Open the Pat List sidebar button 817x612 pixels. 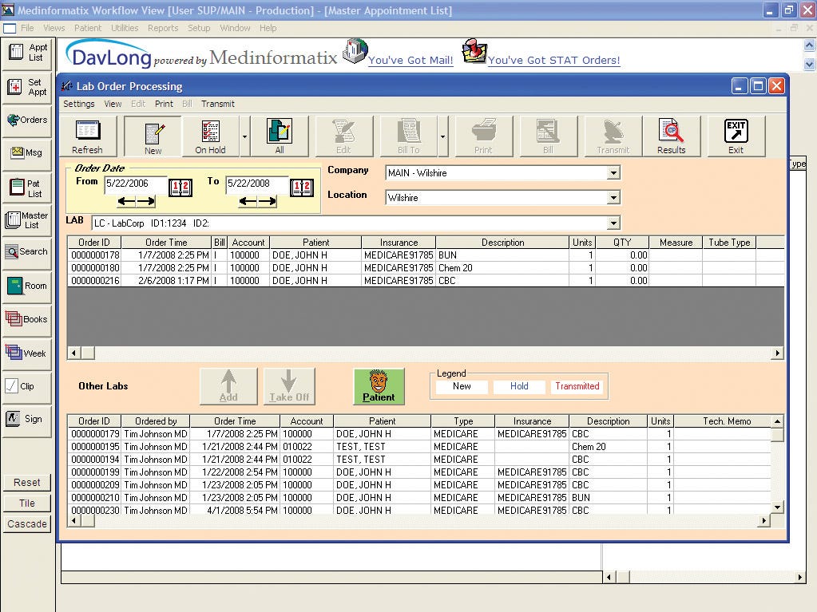27,188
